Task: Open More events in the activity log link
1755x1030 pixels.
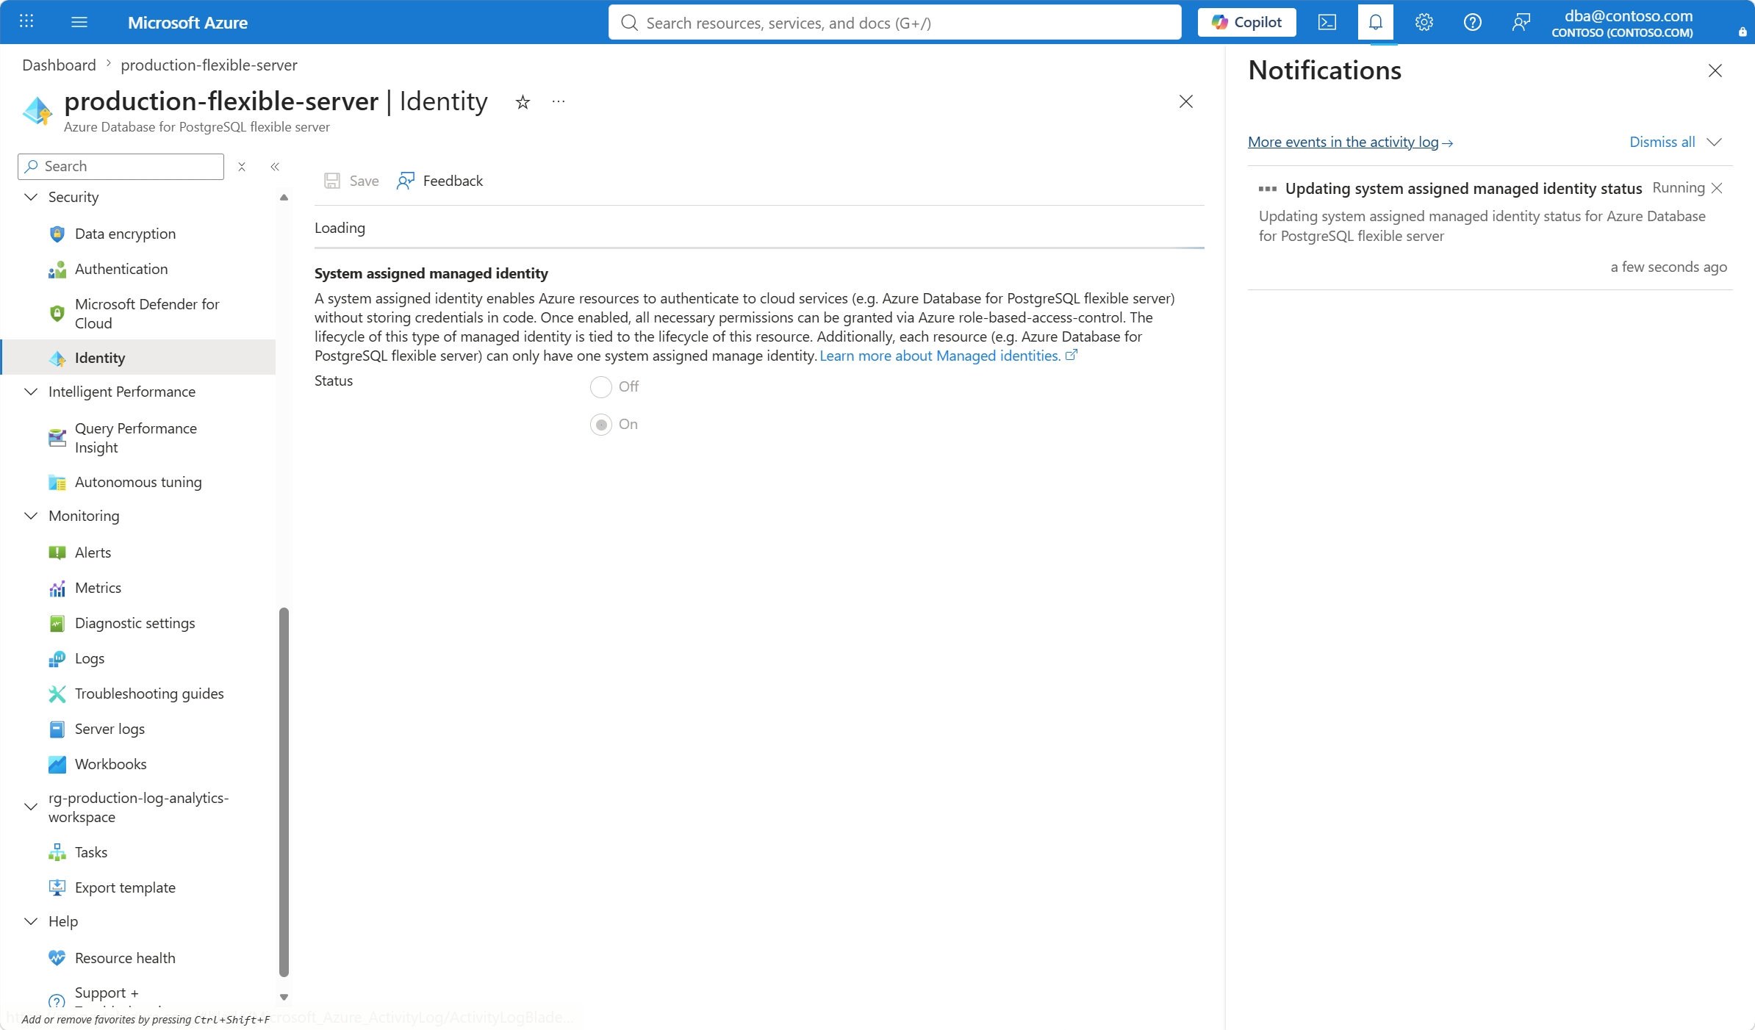Action: [1350, 142]
